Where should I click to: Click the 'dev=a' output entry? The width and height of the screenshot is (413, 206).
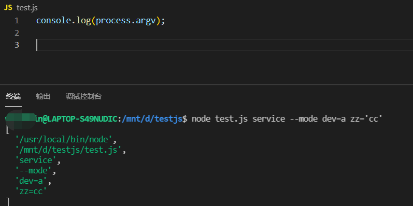pos(31,181)
